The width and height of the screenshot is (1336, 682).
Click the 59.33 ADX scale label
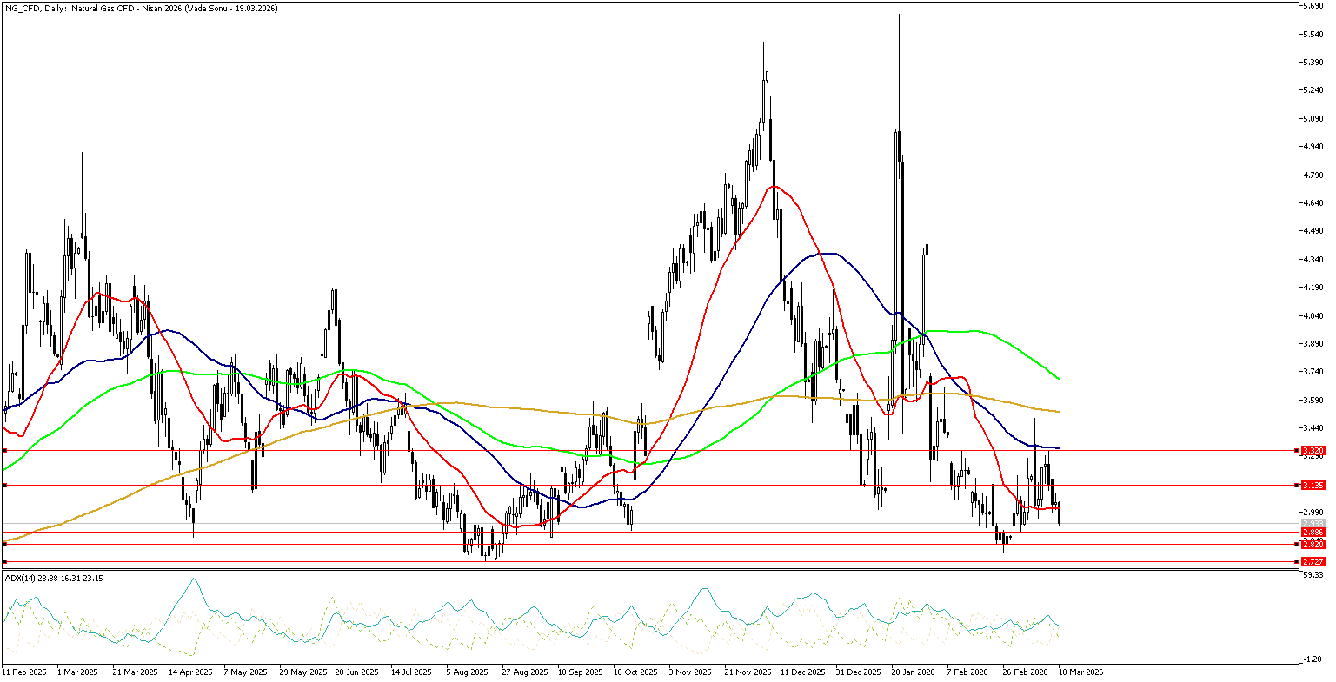coord(1313,575)
